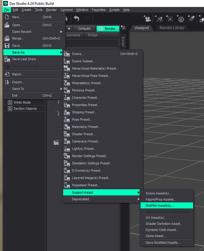Click the Defaults button
This screenshot has width=204, height=251.
(x=84, y=29)
